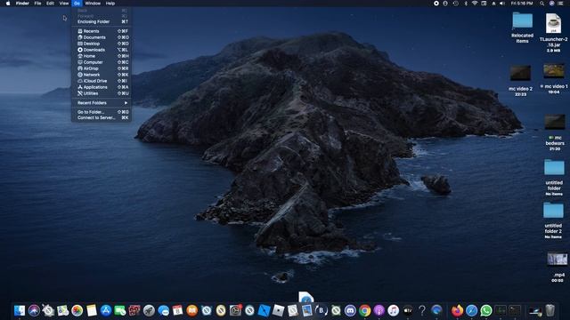570x320 pixels.
Task: Choose Computer in the Go menu
Action: [x=102, y=62]
